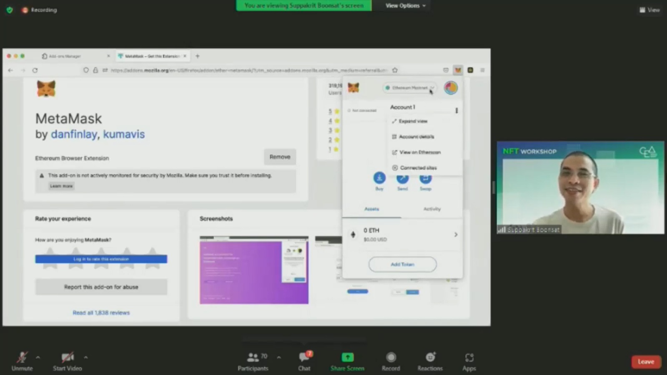Click Log in to rate this extension
Screen dimensions: 667x375
pos(101,259)
